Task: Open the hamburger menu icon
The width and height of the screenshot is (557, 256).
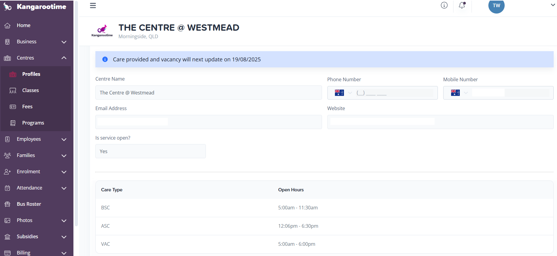Action: click(x=93, y=6)
